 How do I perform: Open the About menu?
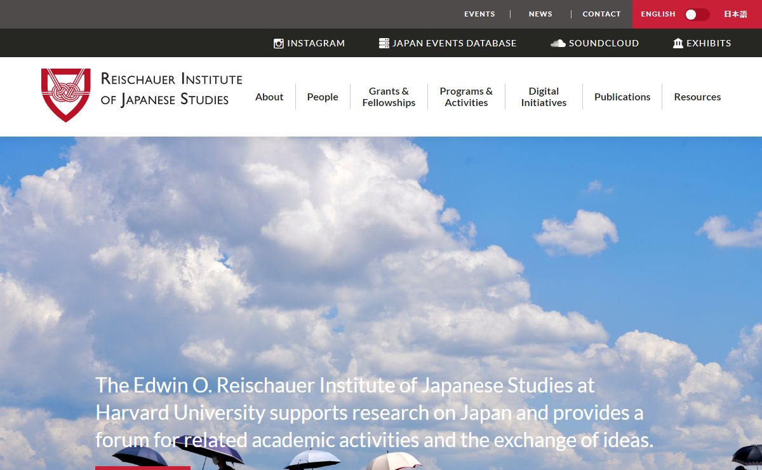point(269,97)
